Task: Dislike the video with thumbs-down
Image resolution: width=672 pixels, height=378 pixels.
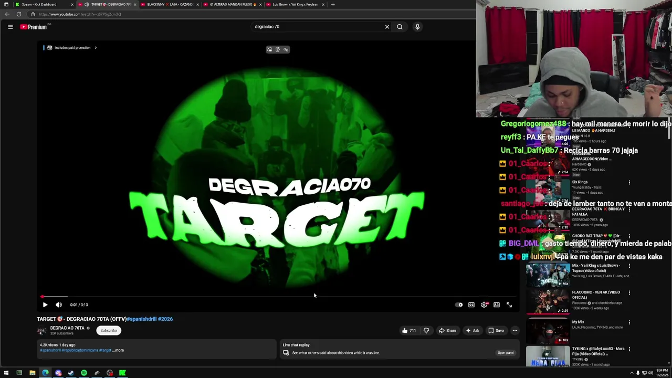Action: [426, 330]
